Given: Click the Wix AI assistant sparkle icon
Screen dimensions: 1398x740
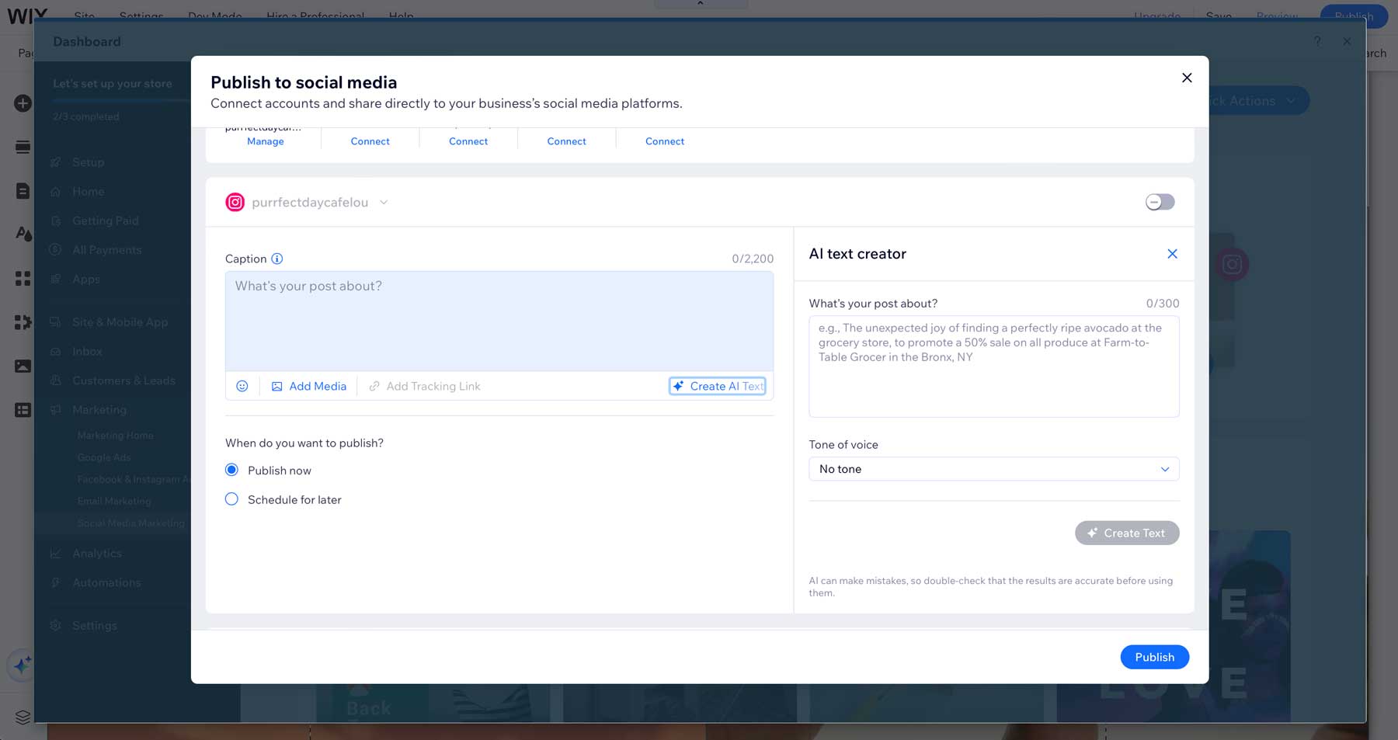Looking at the screenshot, I should [x=22, y=665].
